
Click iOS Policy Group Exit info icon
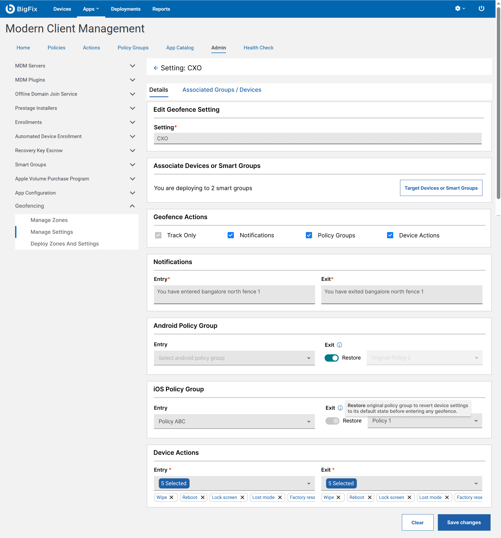tap(340, 408)
